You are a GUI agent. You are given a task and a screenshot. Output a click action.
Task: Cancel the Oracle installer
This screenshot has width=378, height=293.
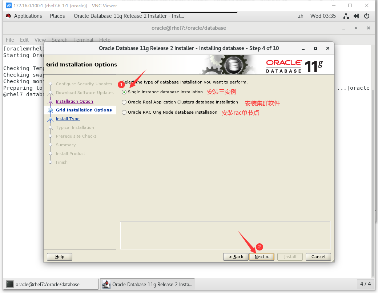pyautogui.click(x=318, y=257)
